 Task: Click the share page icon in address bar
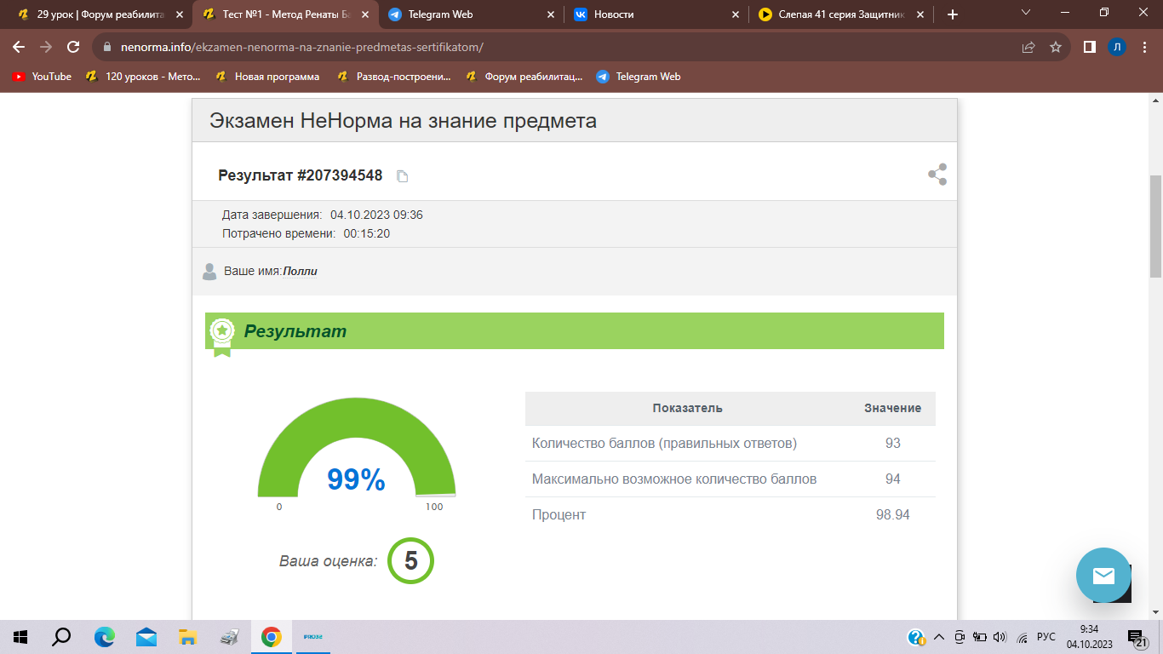[1028, 48]
